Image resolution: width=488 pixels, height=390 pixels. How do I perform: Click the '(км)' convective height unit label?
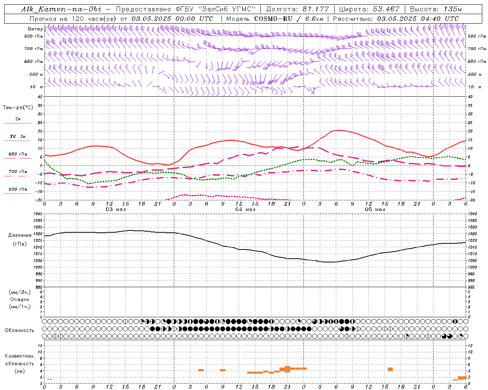coord(20,371)
